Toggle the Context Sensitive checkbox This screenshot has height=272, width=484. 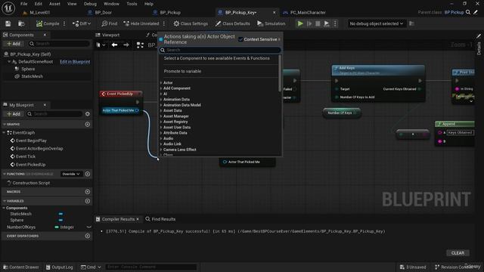(240, 39)
